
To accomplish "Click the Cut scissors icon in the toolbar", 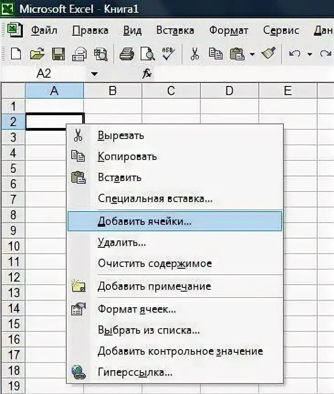I will point(194,54).
